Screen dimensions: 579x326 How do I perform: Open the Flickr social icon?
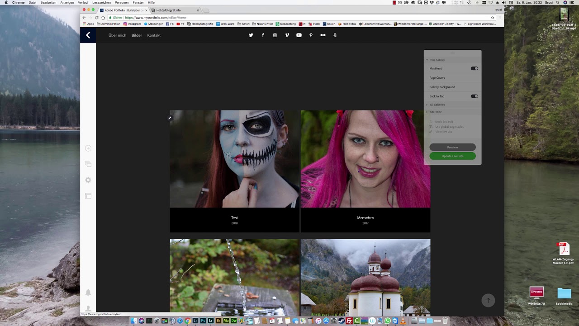(323, 35)
